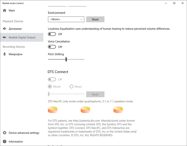The height and width of the screenshot is (146, 187).
Task: Click the Loudness Equalization description text
Action: [109, 29]
